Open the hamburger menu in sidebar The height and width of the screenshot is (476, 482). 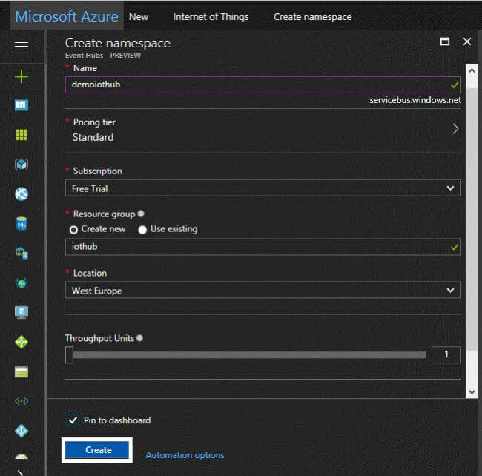point(22,46)
